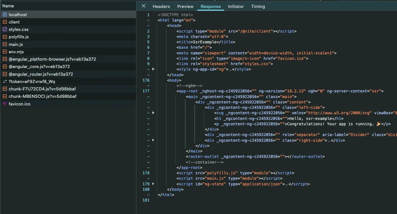Click the document icon beside localhost
The height and width of the screenshot is (214, 397).
(x=5, y=14)
